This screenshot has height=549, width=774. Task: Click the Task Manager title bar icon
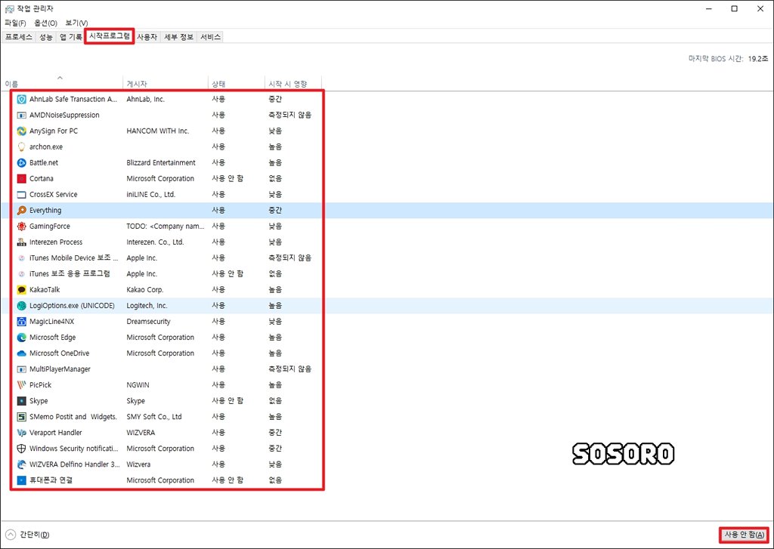click(9, 8)
